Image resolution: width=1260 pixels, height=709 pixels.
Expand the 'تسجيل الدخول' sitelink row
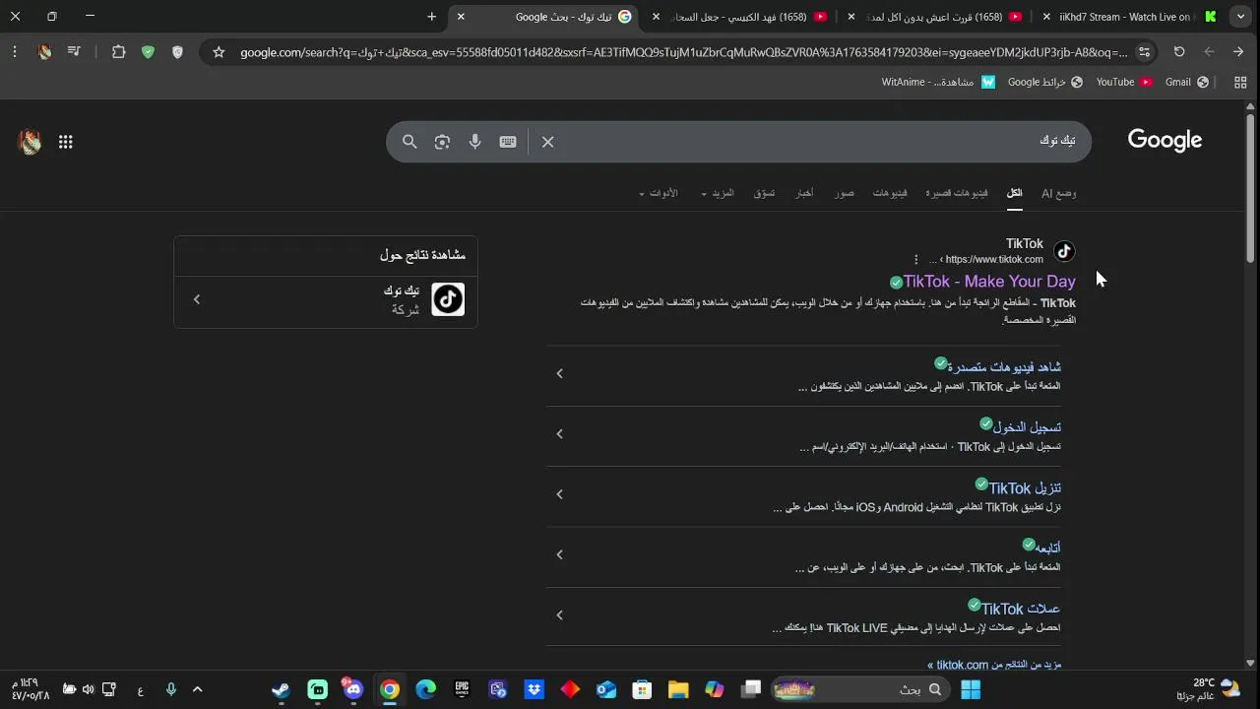coord(559,434)
